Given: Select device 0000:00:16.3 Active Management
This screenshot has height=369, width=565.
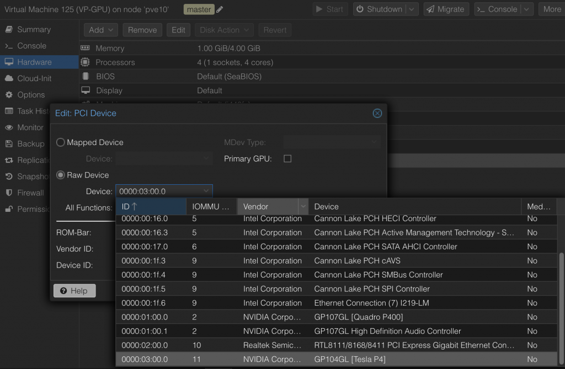Looking at the screenshot, I should [x=337, y=233].
